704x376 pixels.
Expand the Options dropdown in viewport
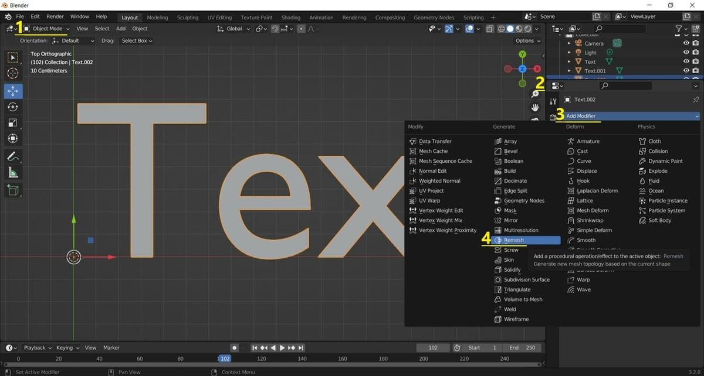[x=527, y=41]
